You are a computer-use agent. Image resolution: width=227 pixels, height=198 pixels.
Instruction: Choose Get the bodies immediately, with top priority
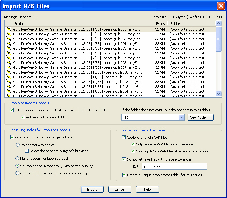coord(18,173)
